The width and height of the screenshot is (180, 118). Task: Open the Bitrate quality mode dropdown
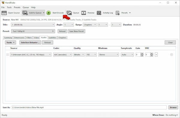[x=79, y=54]
